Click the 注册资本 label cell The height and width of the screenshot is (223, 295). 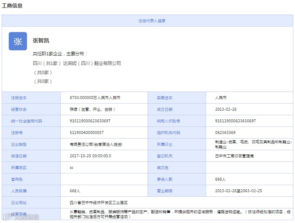(x=31, y=98)
